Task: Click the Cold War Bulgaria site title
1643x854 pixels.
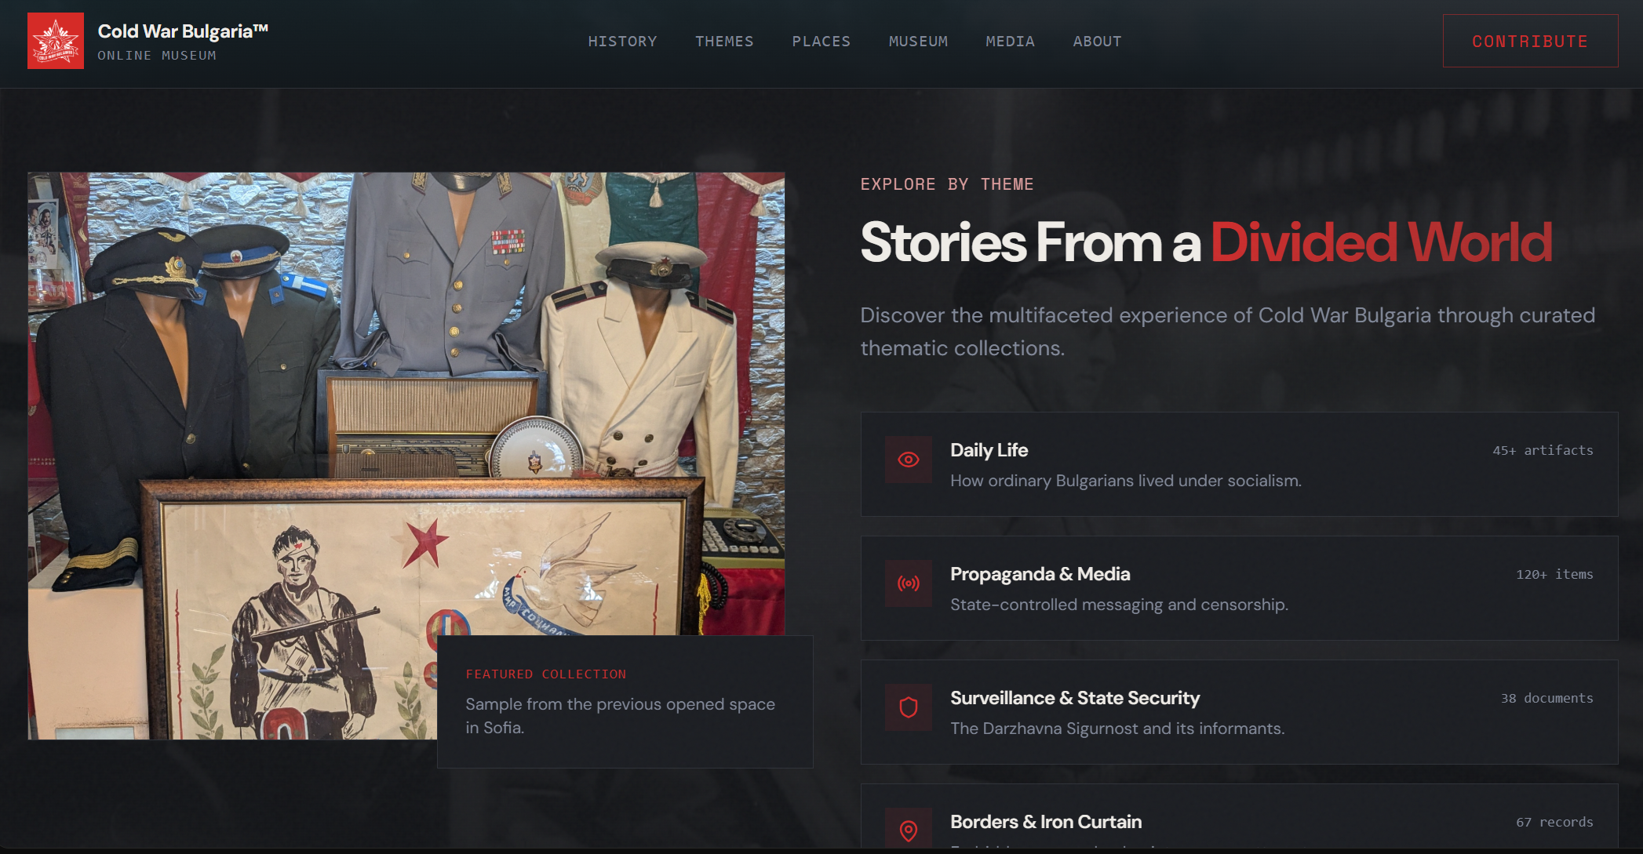Action: (x=183, y=31)
